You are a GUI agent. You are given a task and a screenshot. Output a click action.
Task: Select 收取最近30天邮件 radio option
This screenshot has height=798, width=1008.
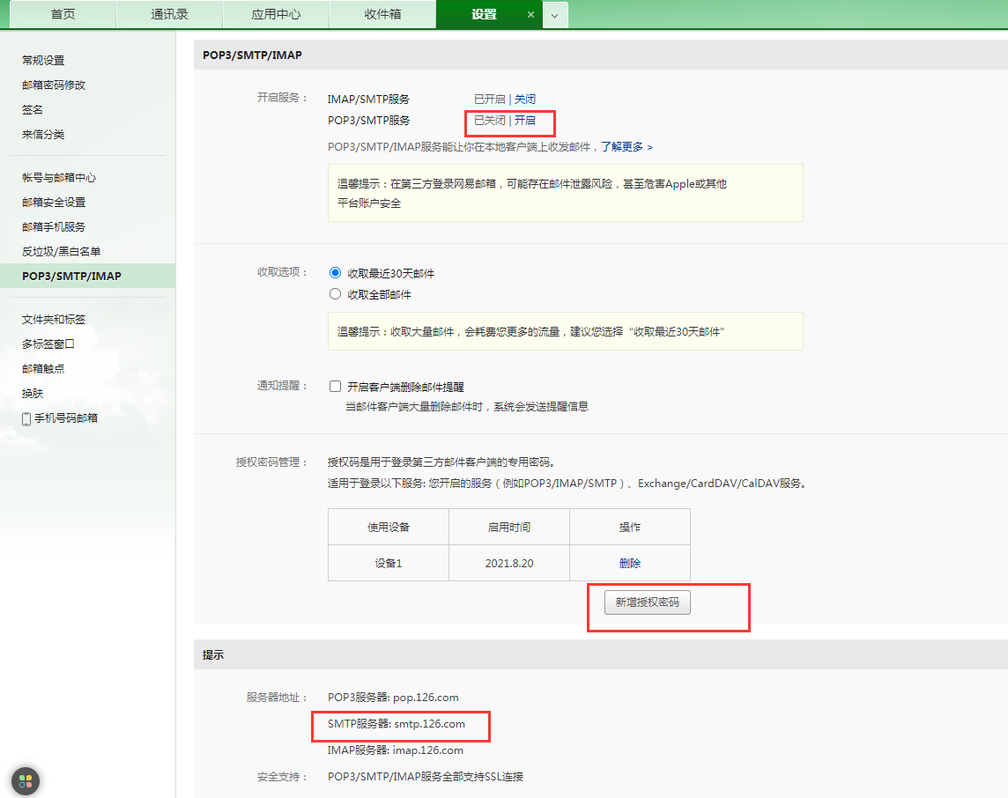pyautogui.click(x=335, y=273)
